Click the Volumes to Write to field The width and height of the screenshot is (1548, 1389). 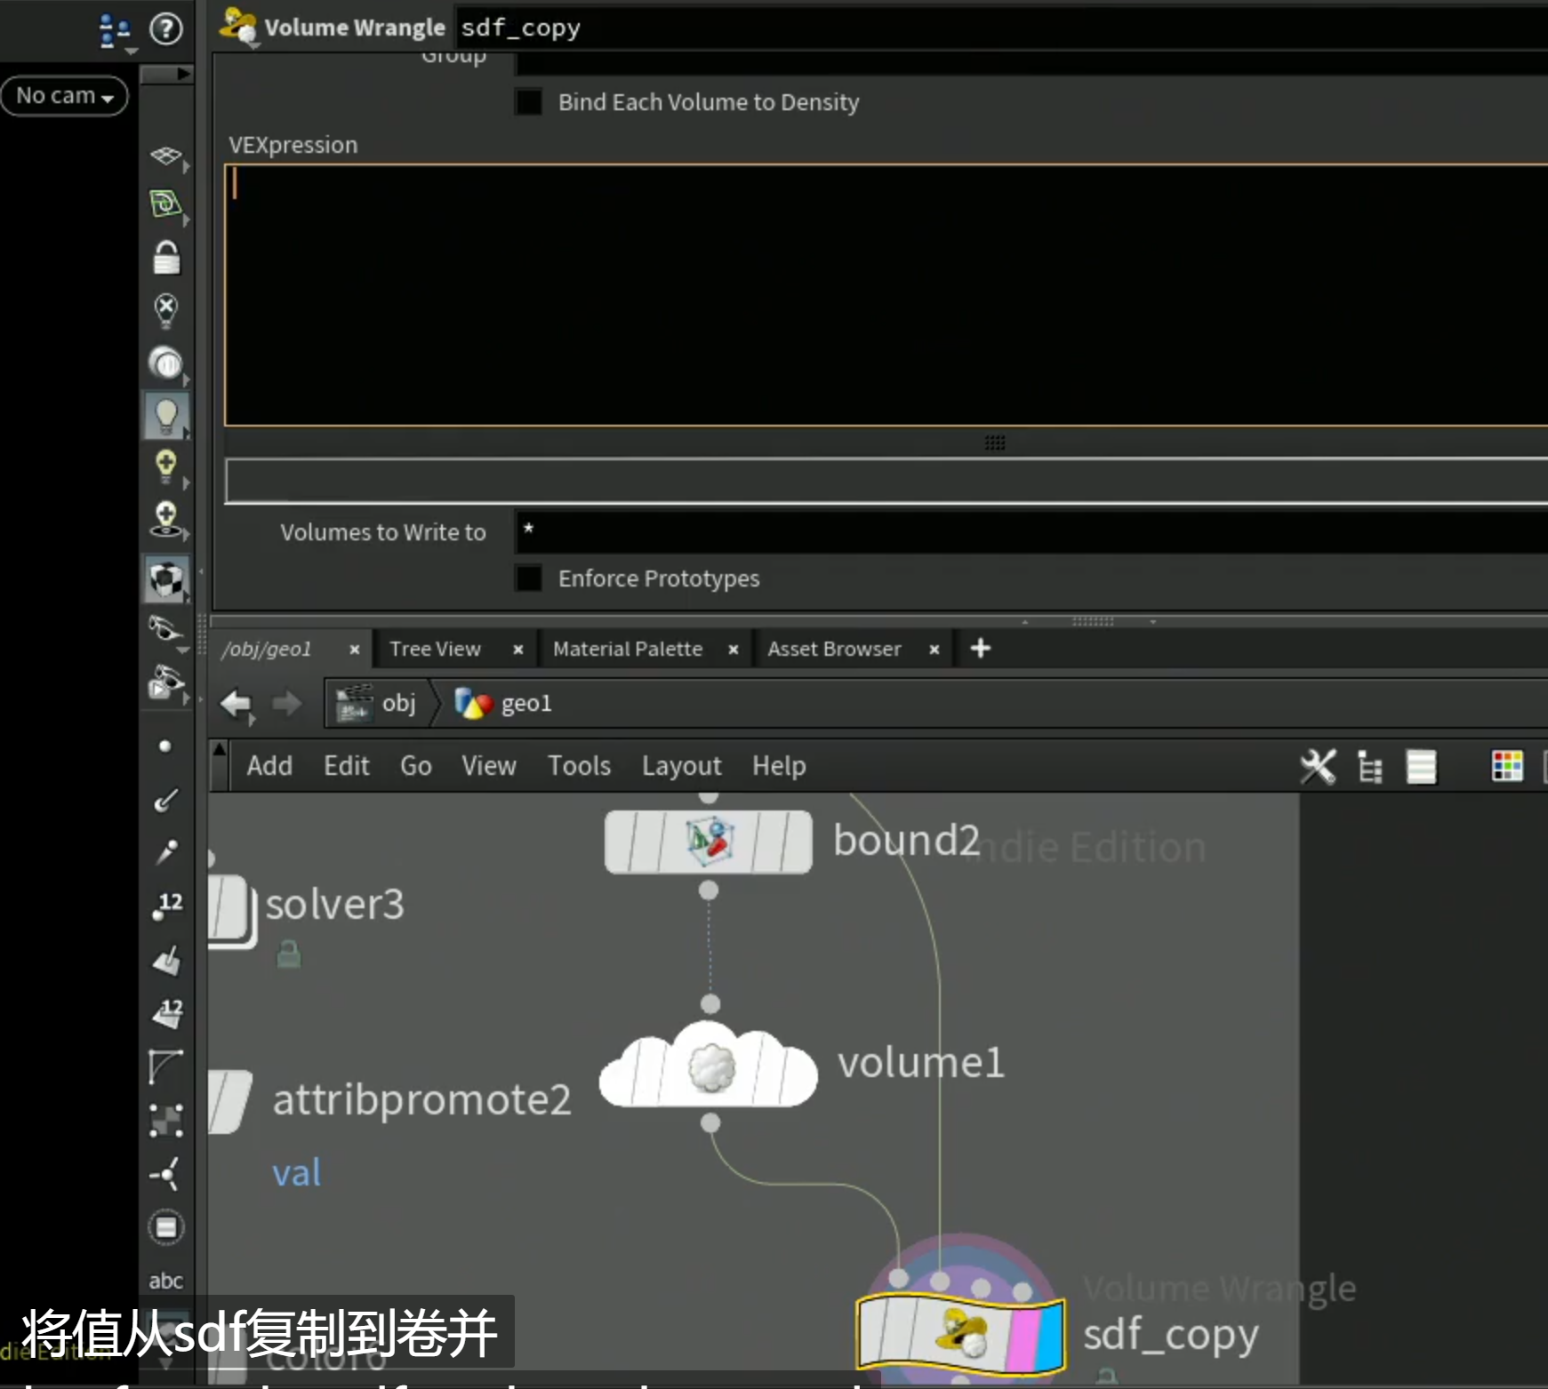1031,531
